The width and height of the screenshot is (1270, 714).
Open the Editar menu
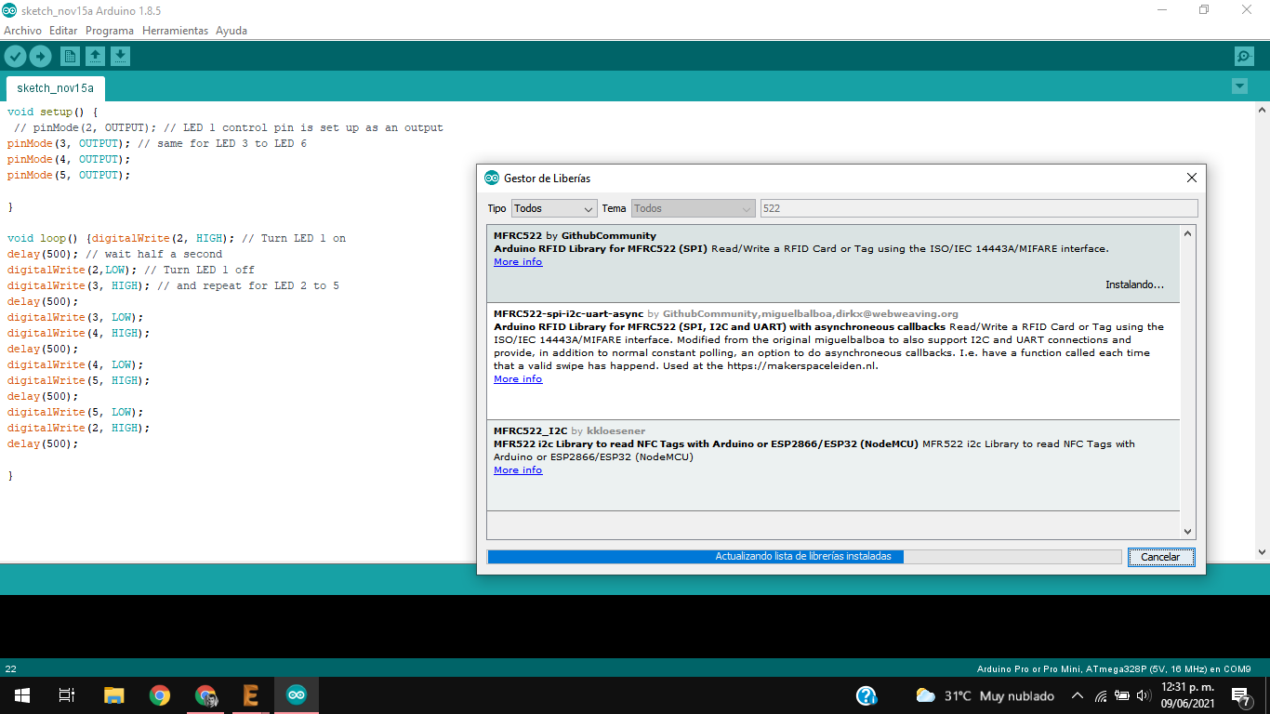(x=63, y=31)
